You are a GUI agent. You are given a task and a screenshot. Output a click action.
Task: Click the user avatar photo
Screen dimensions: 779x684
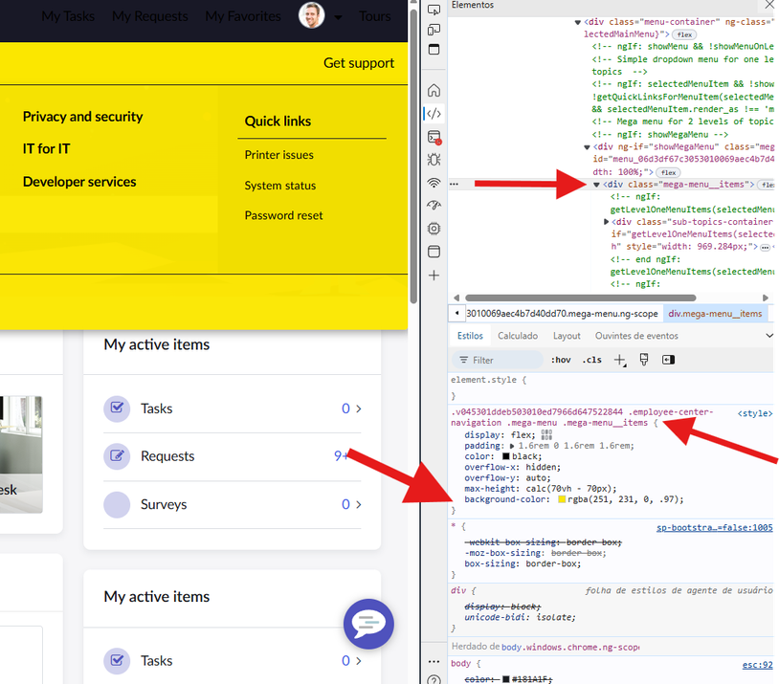311,15
